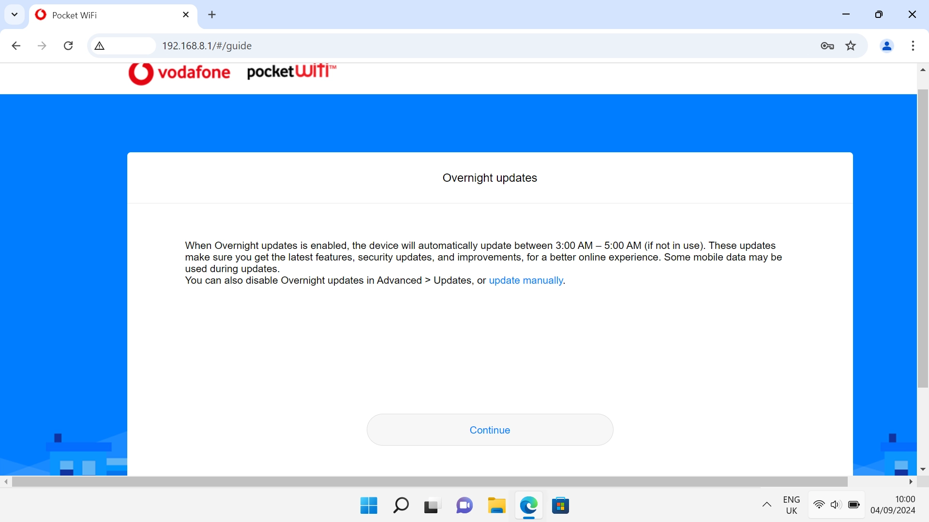This screenshot has height=522, width=929.
Task: Click the scrollbar down arrow
Action: pyautogui.click(x=923, y=469)
